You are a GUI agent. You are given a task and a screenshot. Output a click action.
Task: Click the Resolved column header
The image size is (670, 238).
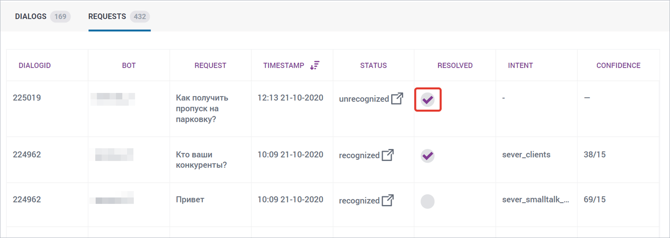tap(455, 65)
